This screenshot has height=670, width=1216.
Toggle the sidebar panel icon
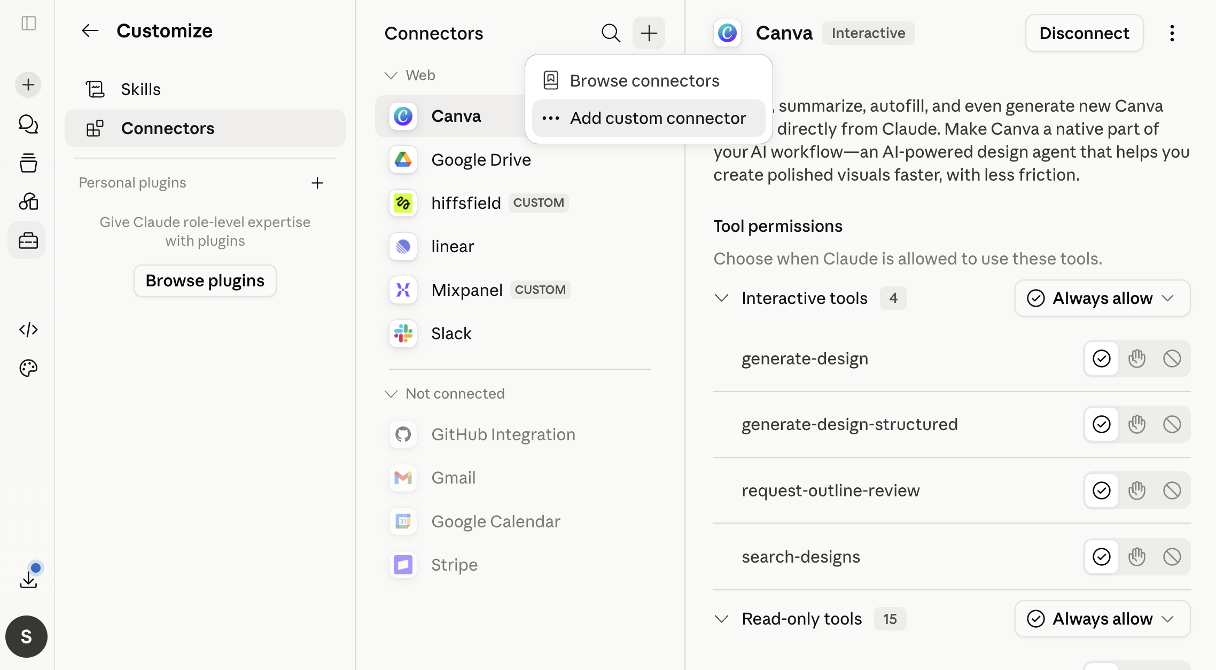coord(28,24)
